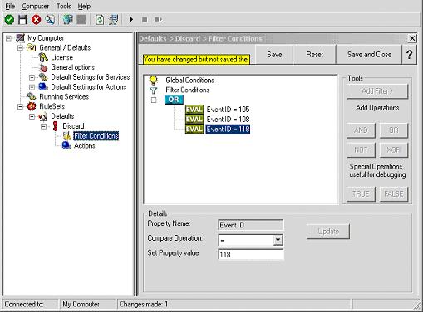Viewport: 423px width, 313px height.
Task: Click the Save and Close button
Action: click(369, 55)
